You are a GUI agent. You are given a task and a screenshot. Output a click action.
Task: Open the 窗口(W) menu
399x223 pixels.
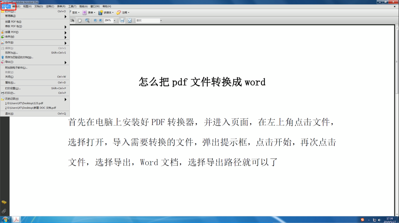tap(95, 6)
